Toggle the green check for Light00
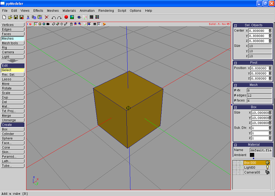The image size is (275, 196). pos(241,168)
